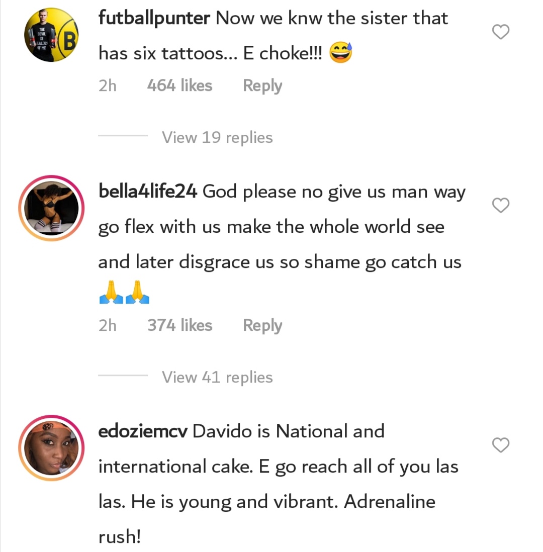Tap the heart on bella4life24's comment

click(x=500, y=205)
